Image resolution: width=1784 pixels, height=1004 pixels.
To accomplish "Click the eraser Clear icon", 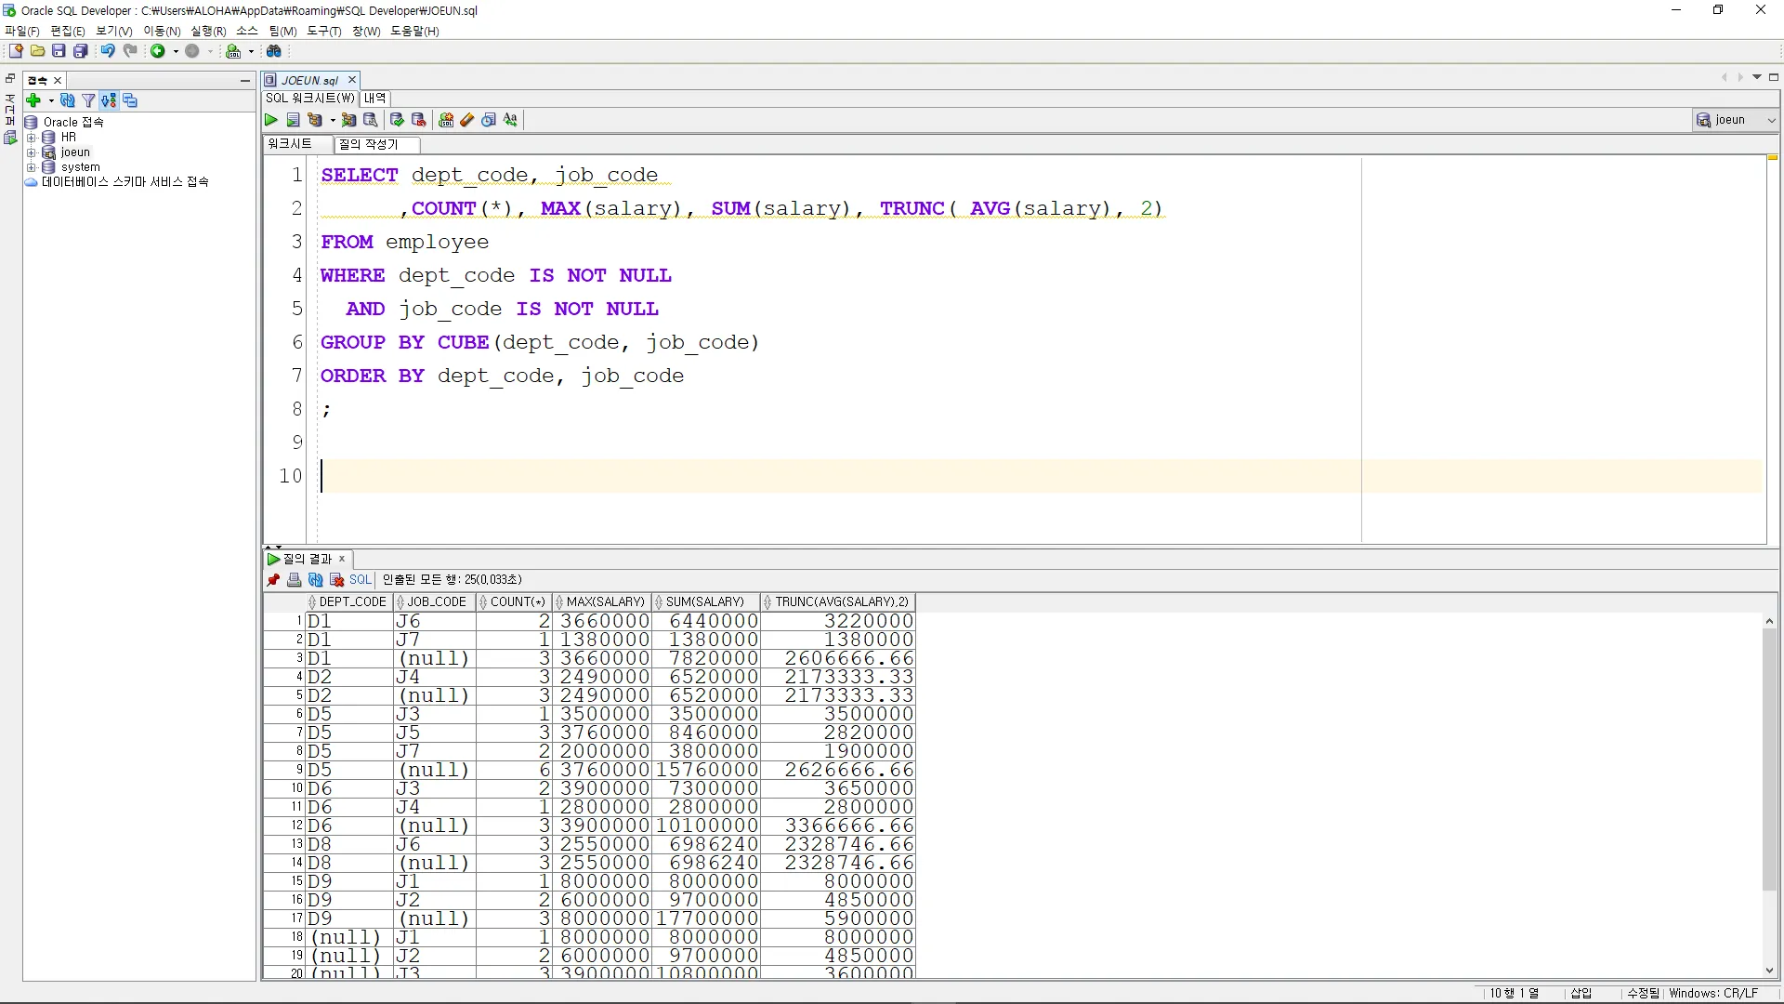I will coord(467,120).
